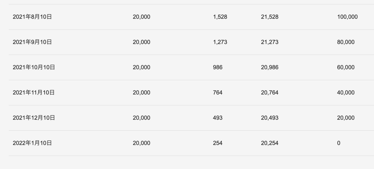The width and height of the screenshot is (374, 169).
Task: Click the 764 interest cell
Action: tap(218, 93)
